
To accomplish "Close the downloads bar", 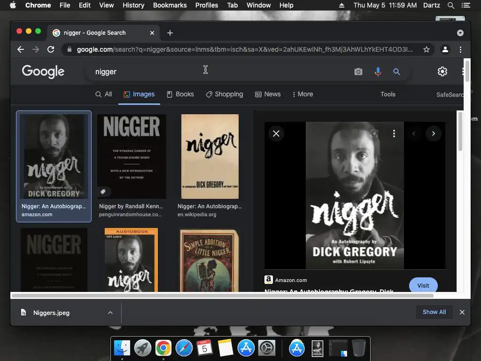I will coord(462,312).
